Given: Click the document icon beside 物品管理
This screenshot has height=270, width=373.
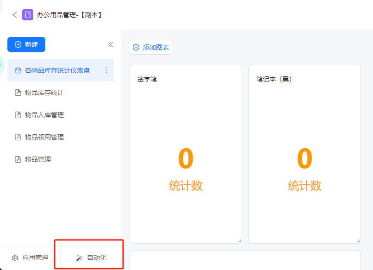Looking at the screenshot, I should [x=18, y=159].
